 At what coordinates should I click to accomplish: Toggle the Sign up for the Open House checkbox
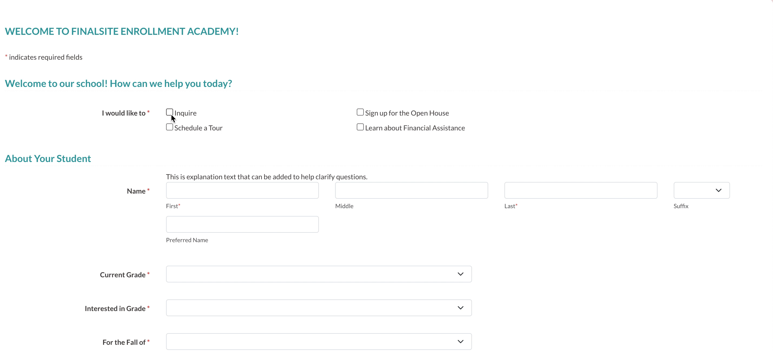pos(360,112)
